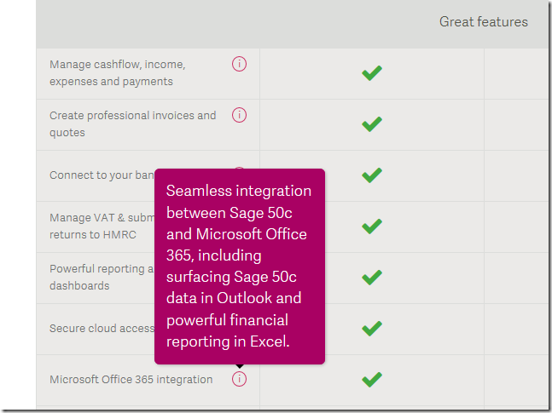Click Connect to your bank feature label
This screenshot has height=413, width=552.
(102, 175)
